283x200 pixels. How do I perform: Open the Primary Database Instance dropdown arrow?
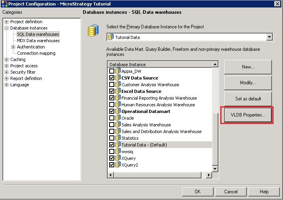tap(269, 37)
